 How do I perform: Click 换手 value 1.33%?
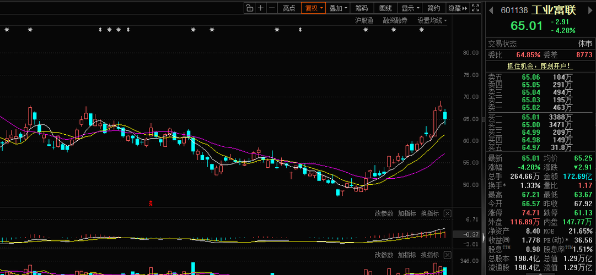click(530, 185)
